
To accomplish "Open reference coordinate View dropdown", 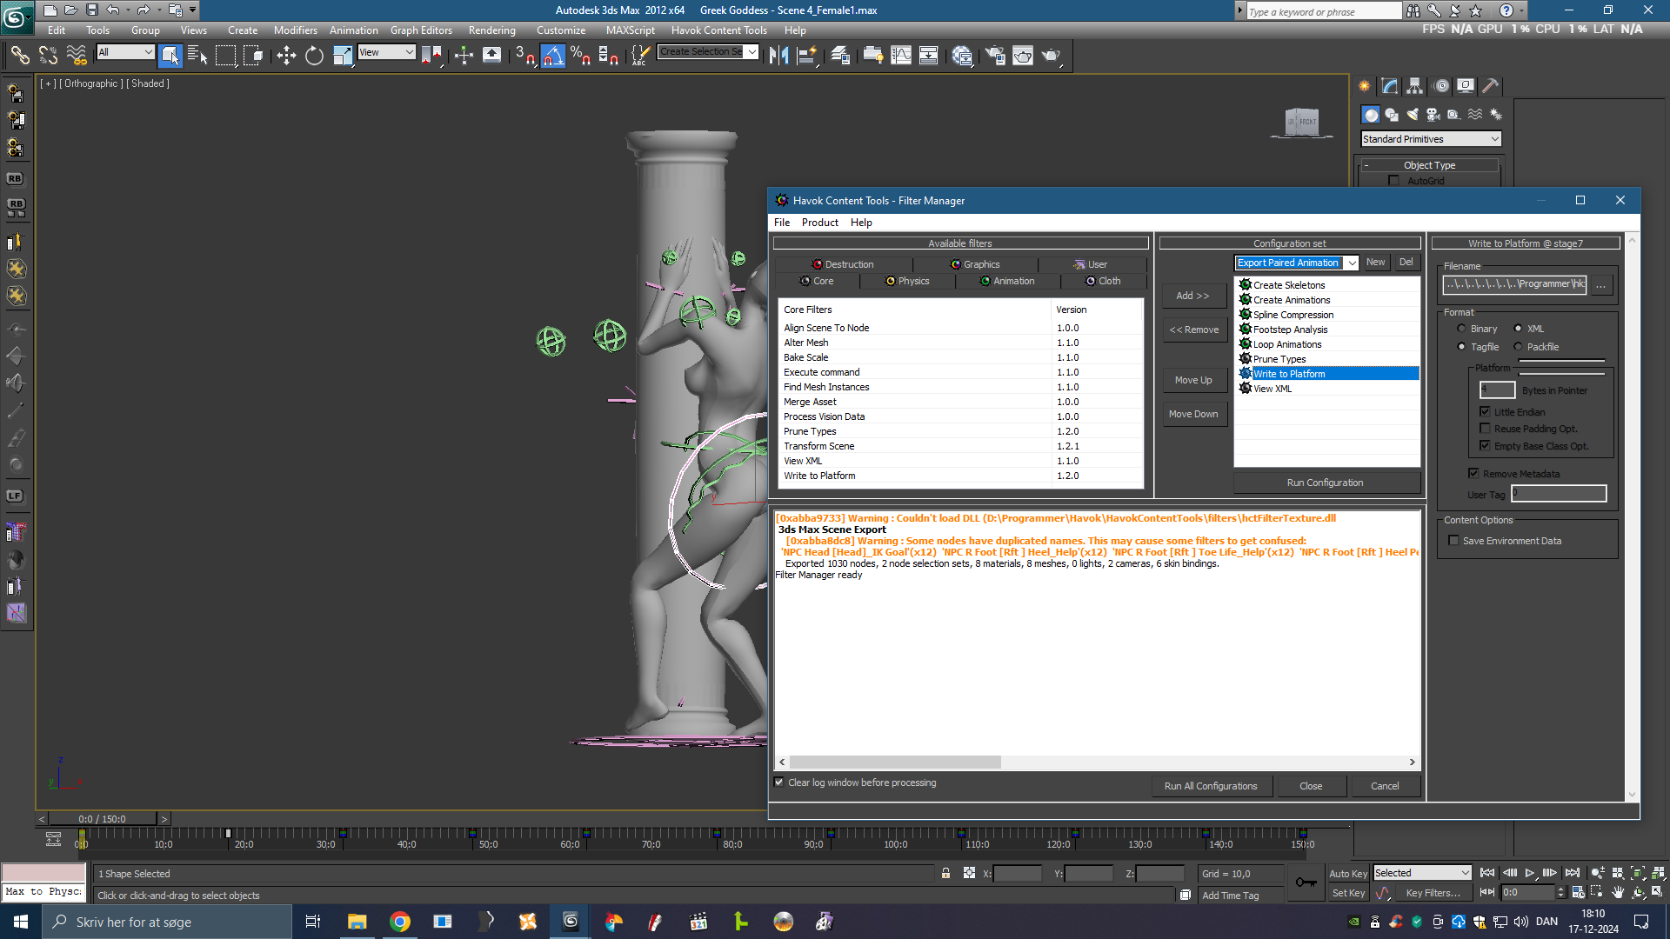I will coord(387,52).
